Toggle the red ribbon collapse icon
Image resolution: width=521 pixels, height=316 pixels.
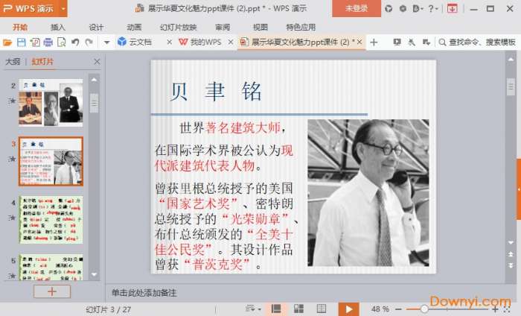click(453, 9)
